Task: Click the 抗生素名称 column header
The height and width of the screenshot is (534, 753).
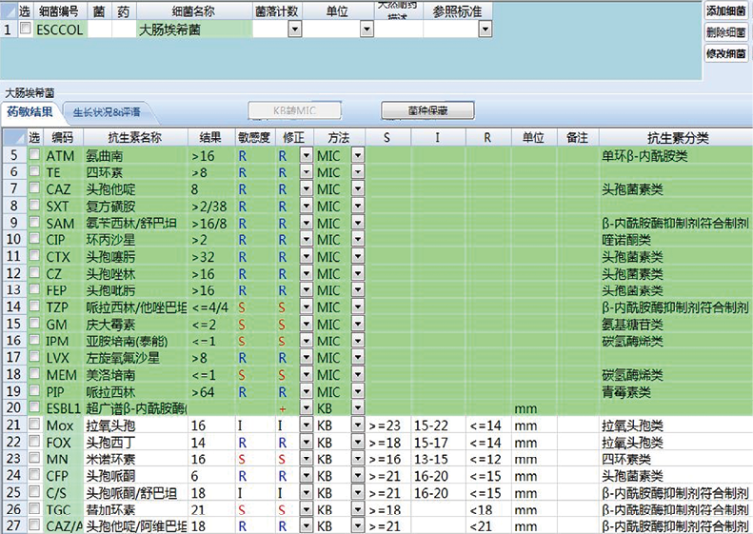Action: pyautogui.click(x=135, y=138)
